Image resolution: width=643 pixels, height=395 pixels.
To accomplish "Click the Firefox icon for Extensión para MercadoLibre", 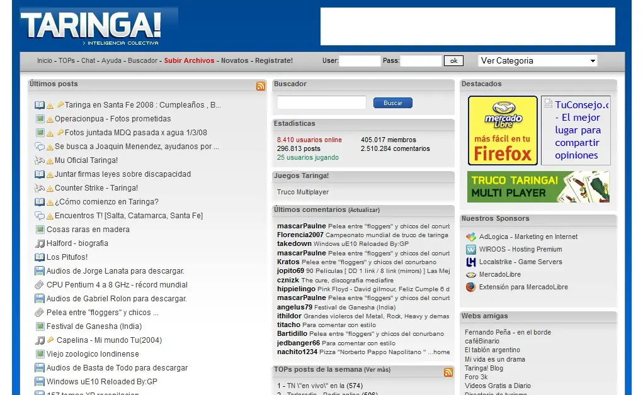I will [x=471, y=287].
